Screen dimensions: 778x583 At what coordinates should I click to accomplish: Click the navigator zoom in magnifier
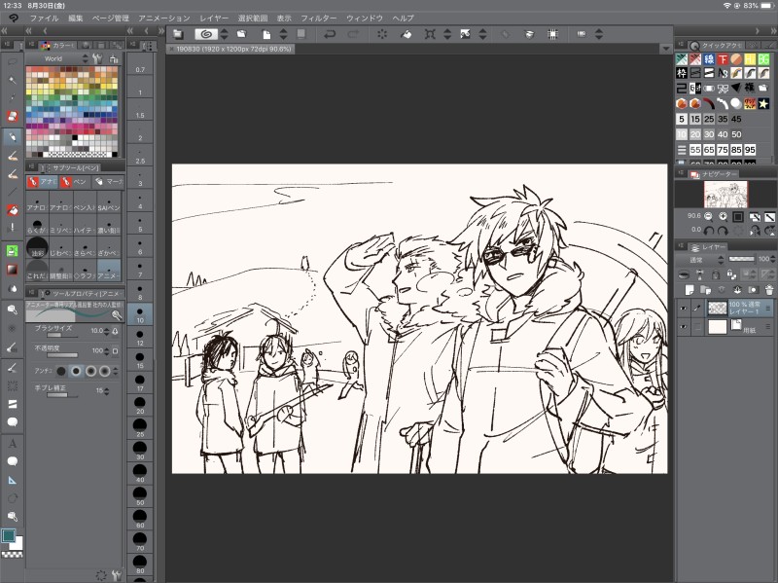coord(723,216)
